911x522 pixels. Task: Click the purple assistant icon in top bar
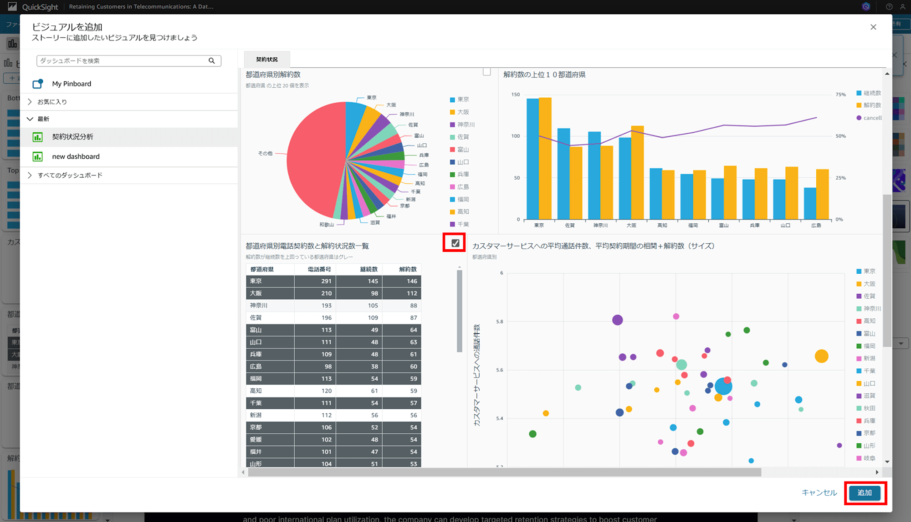(866, 6)
